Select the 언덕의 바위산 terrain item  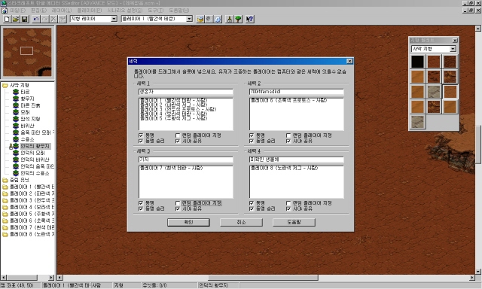[35, 160]
